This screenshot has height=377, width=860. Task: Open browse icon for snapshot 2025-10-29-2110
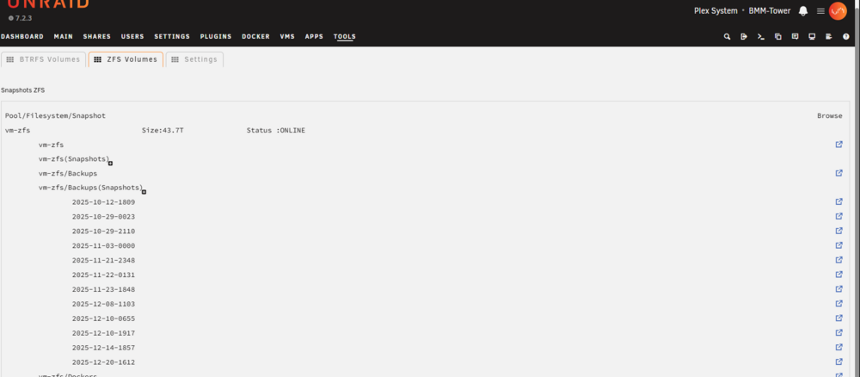pos(838,231)
